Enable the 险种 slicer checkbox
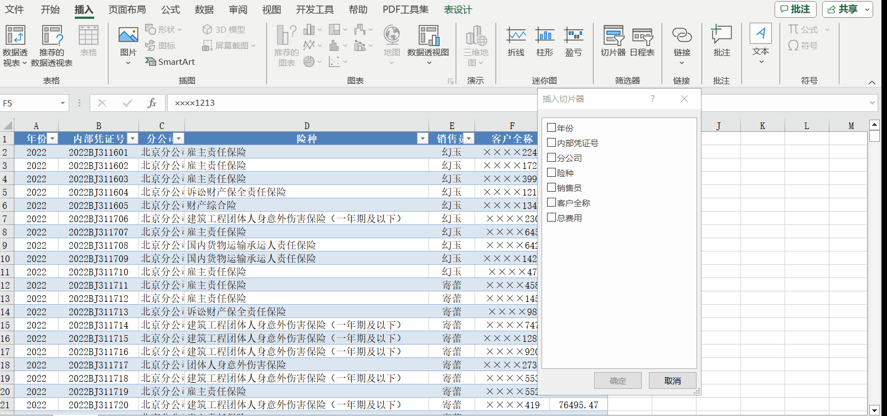The width and height of the screenshot is (887, 416). coord(551,173)
